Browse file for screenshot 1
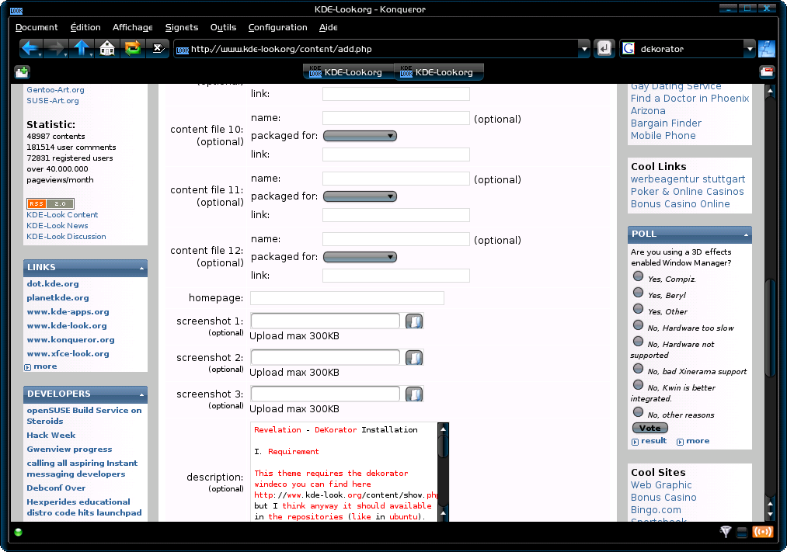This screenshot has height=552, width=787. tap(414, 321)
